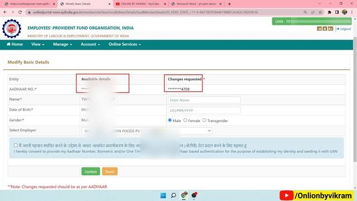Select Female gender radio button
Image resolution: width=357 pixels, height=201 pixels.
click(x=185, y=120)
